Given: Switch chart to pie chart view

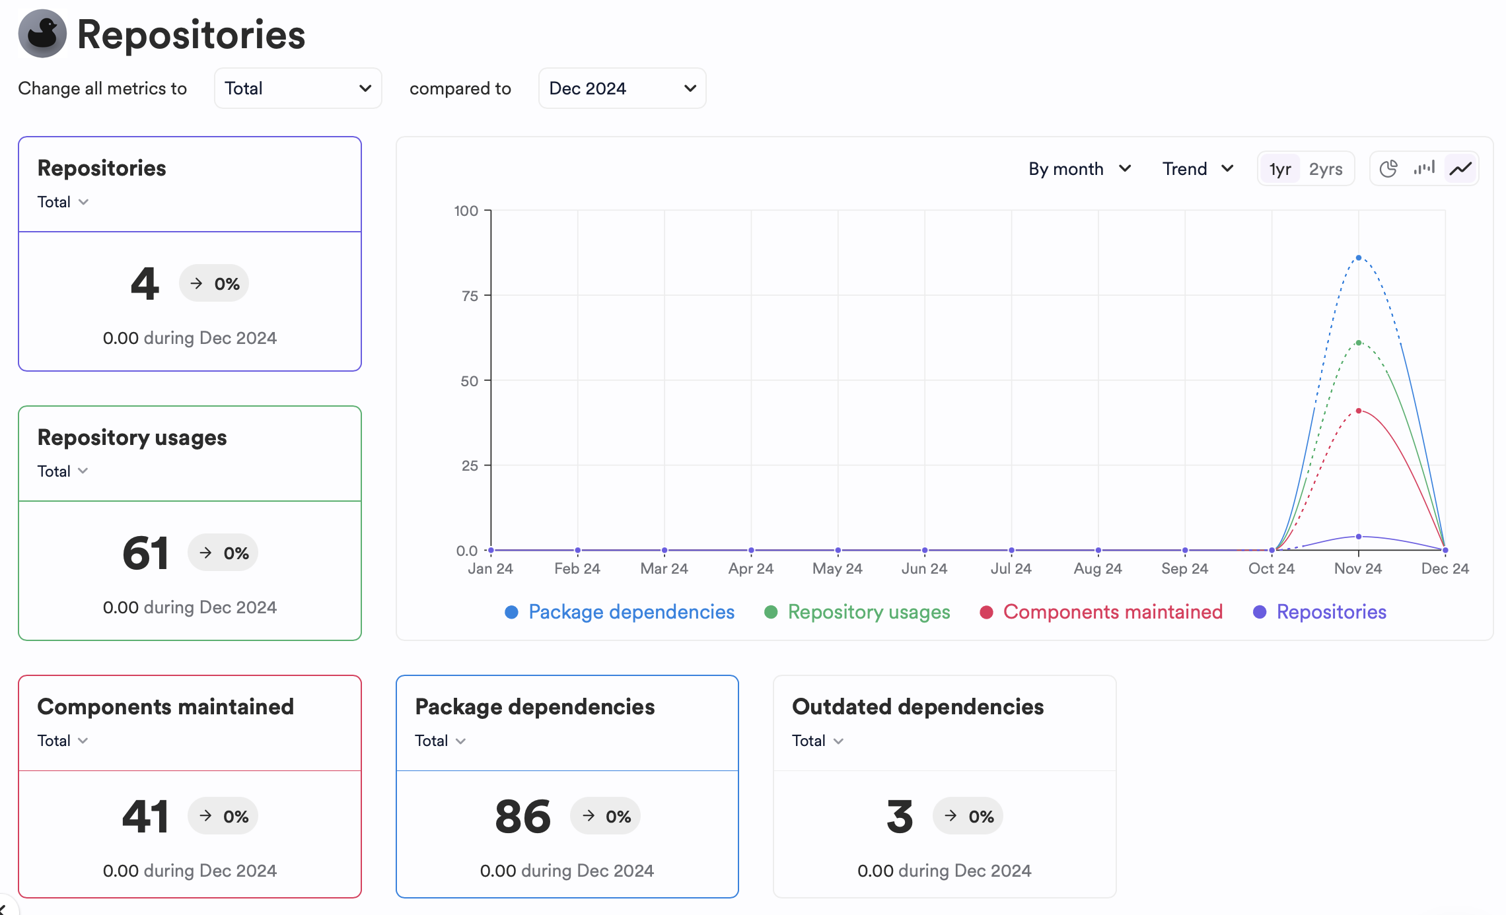Looking at the screenshot, I should tap(1388, 169).
